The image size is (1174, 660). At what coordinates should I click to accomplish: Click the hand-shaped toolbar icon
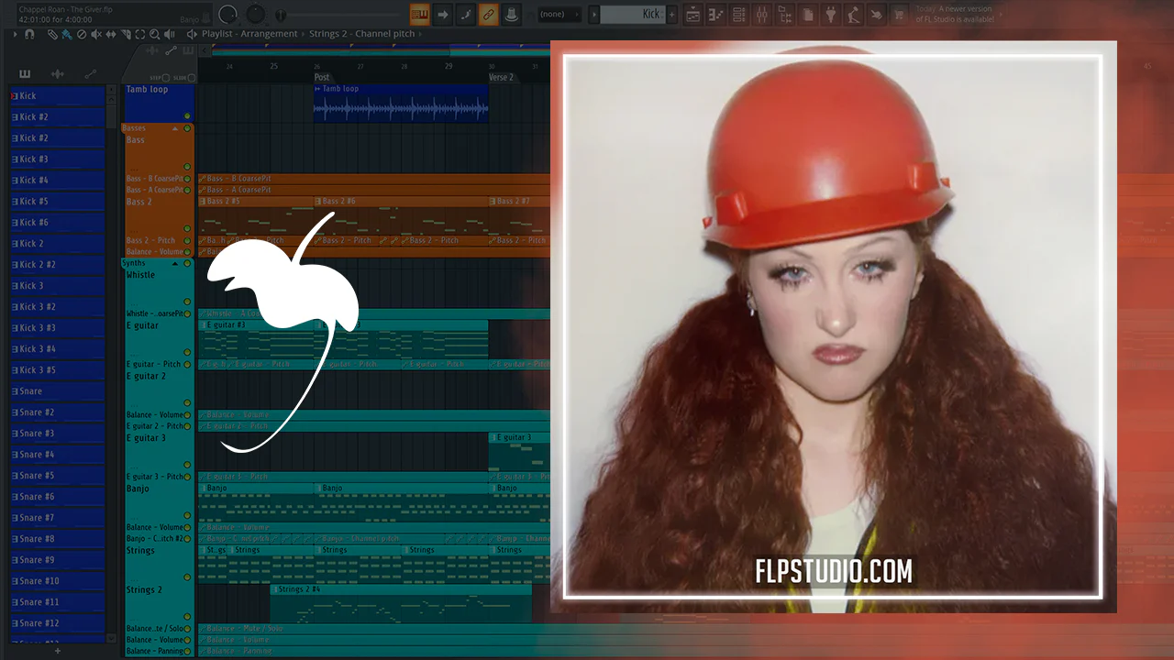coord(877,15)
